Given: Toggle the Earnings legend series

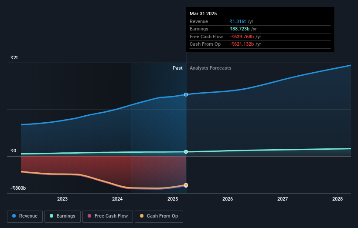Looking at the screenshot, I should 62,216.
